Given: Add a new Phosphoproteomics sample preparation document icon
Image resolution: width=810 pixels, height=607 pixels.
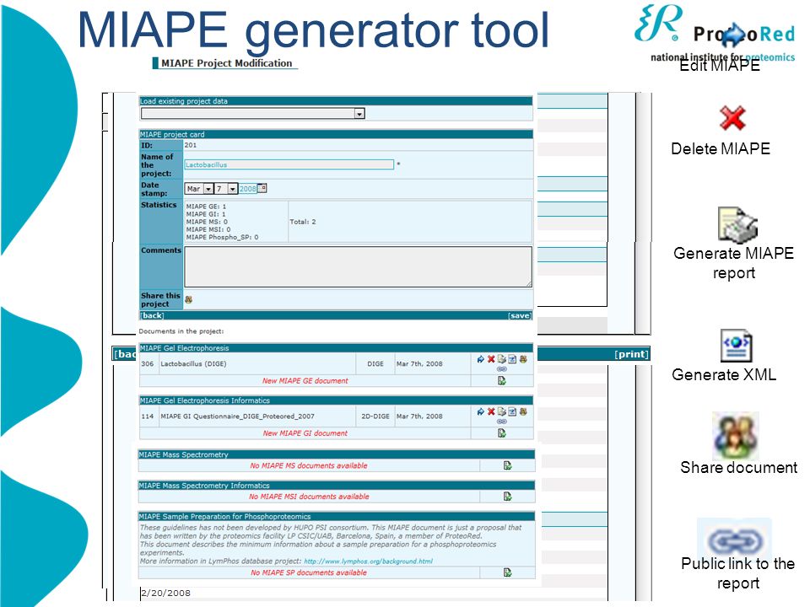Looking at the screenshot, I should click(508, 572).
